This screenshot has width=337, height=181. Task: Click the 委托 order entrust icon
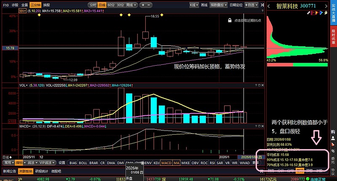[333, 160]
